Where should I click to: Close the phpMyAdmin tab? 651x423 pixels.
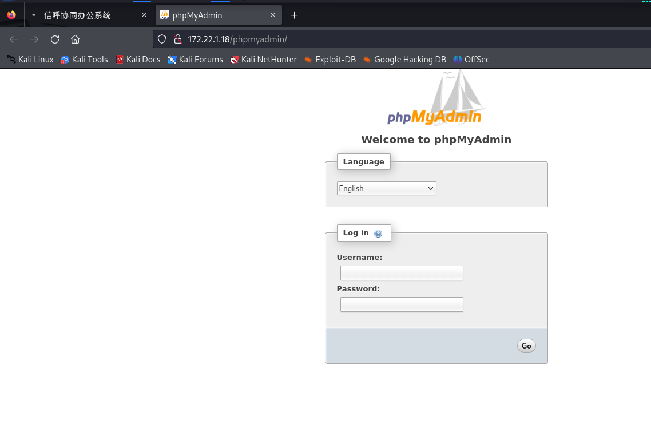tap(273, 15)
